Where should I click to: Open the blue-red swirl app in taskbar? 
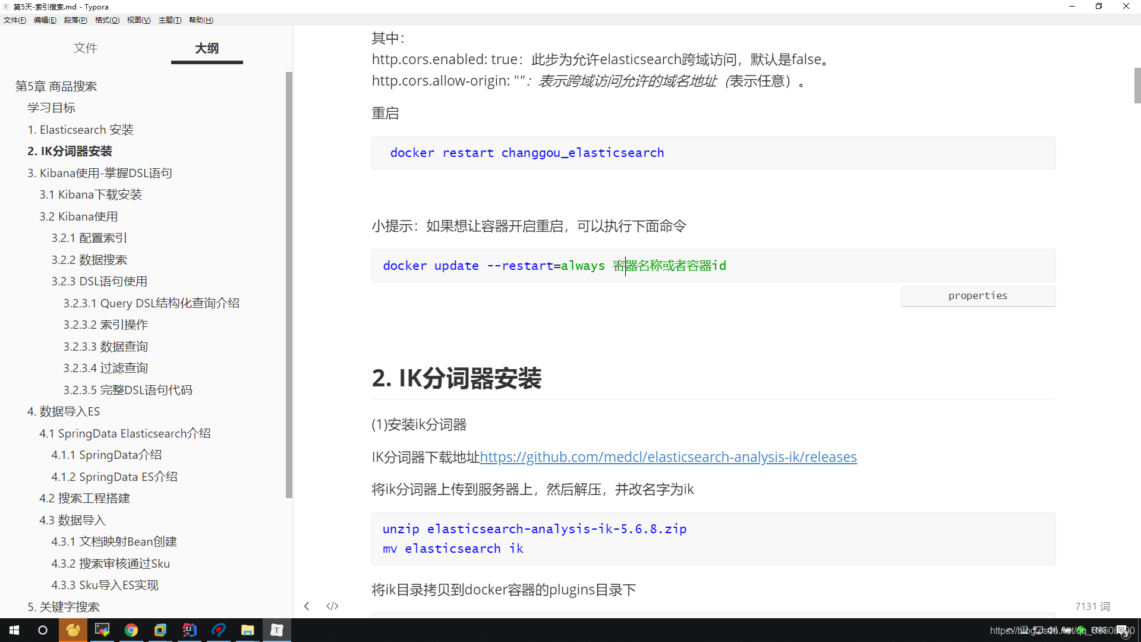(x=219, y=630)
